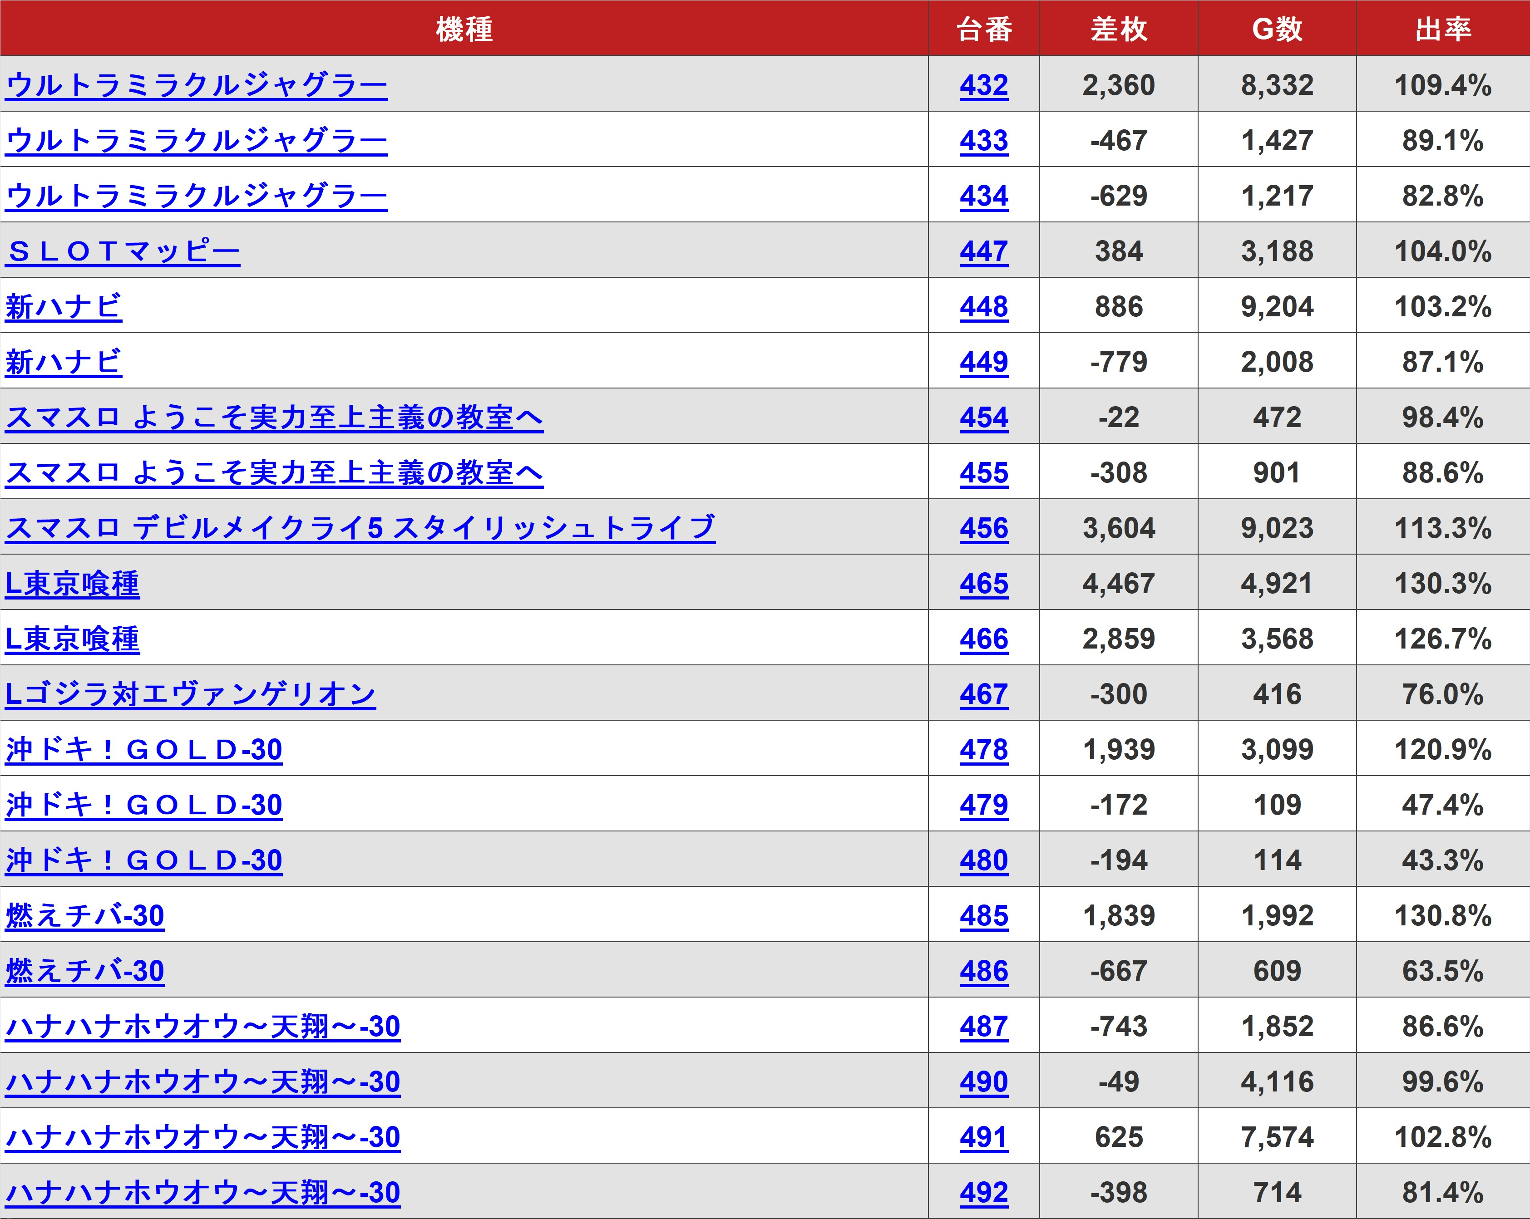The height and width of the screenshot is (1219, 1530).
Task: Click machine number 485 link
Action: [983, 915]
